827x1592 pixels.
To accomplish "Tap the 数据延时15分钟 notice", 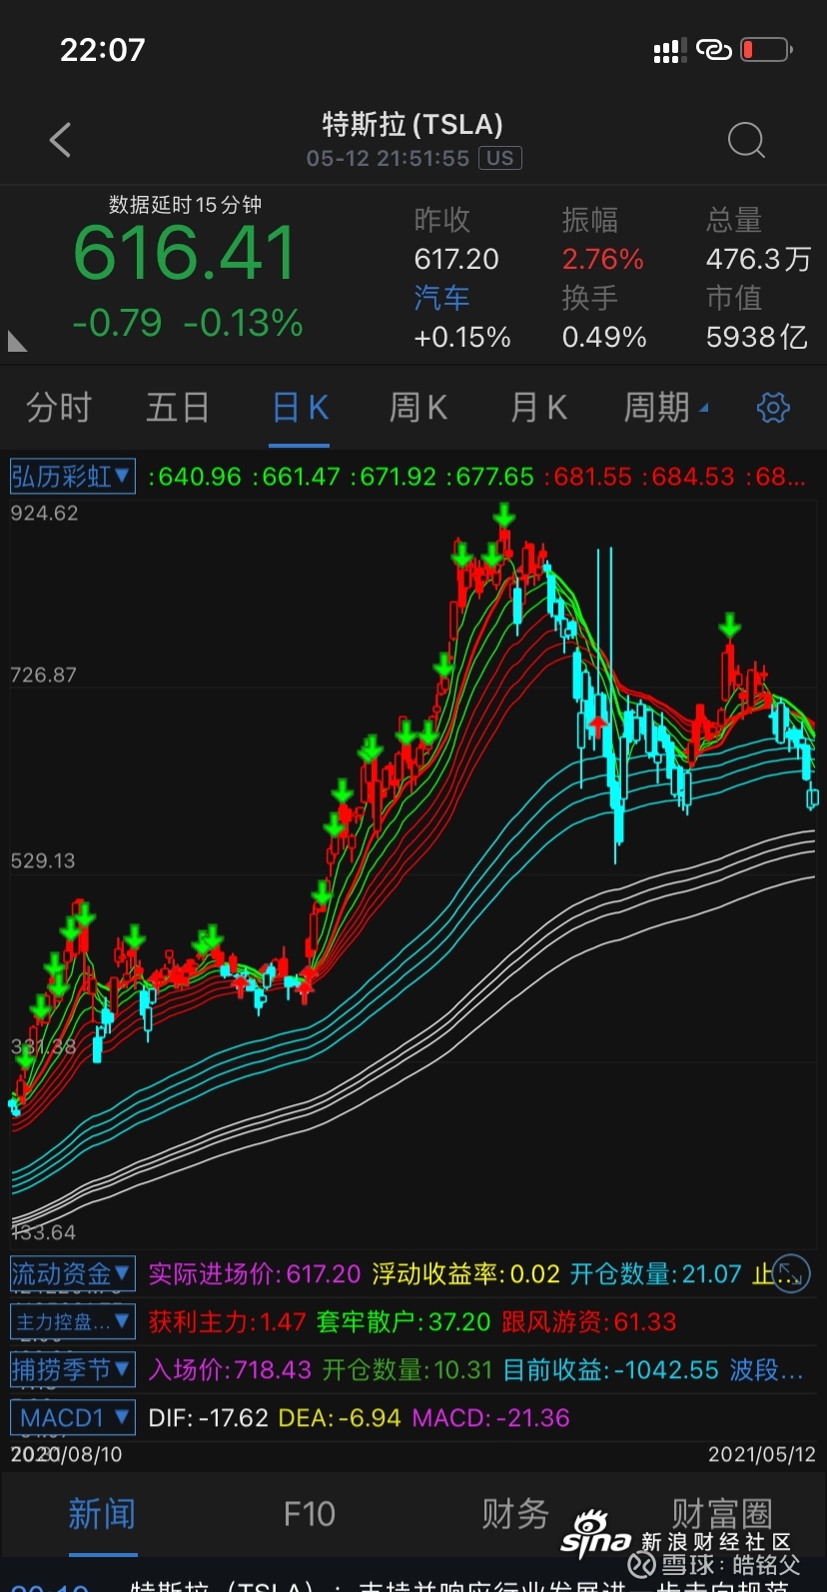I will [x=185, y=205].
